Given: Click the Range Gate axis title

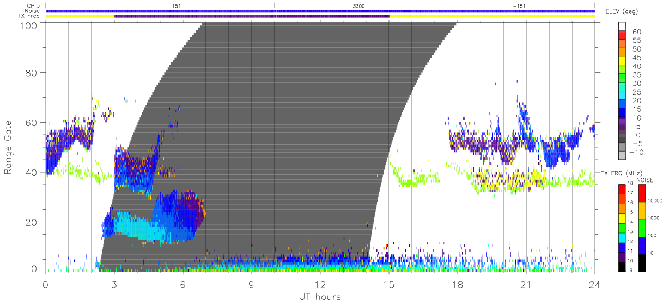Looking at the screenshot, I should pyautogui.click(x=8, y=147).
